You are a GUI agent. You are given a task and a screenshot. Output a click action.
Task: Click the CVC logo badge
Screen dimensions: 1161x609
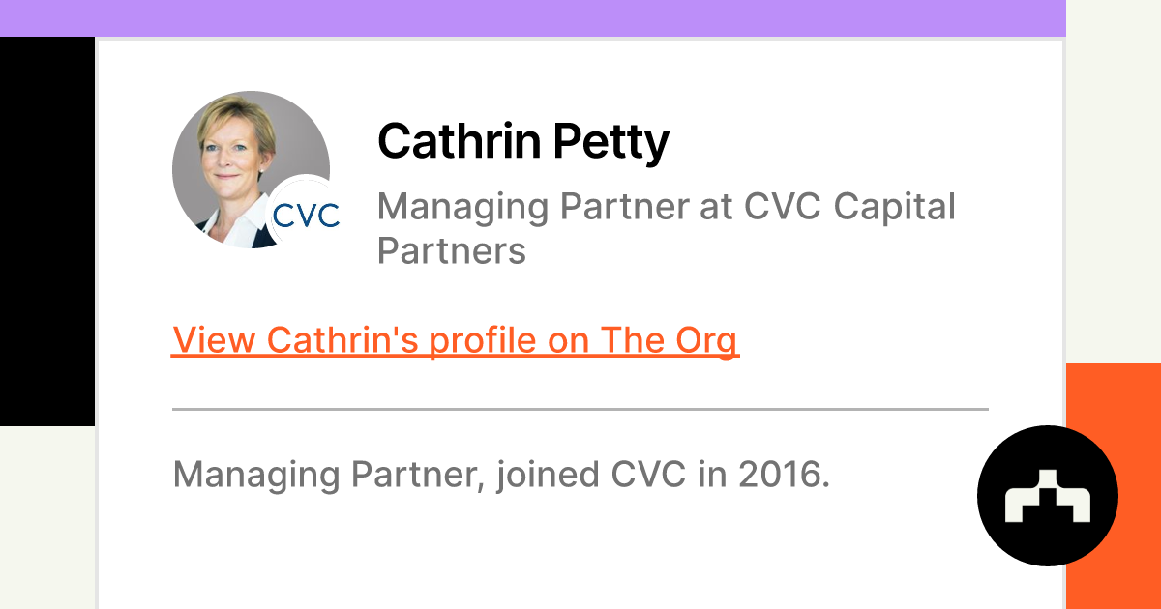click(306, 214)
